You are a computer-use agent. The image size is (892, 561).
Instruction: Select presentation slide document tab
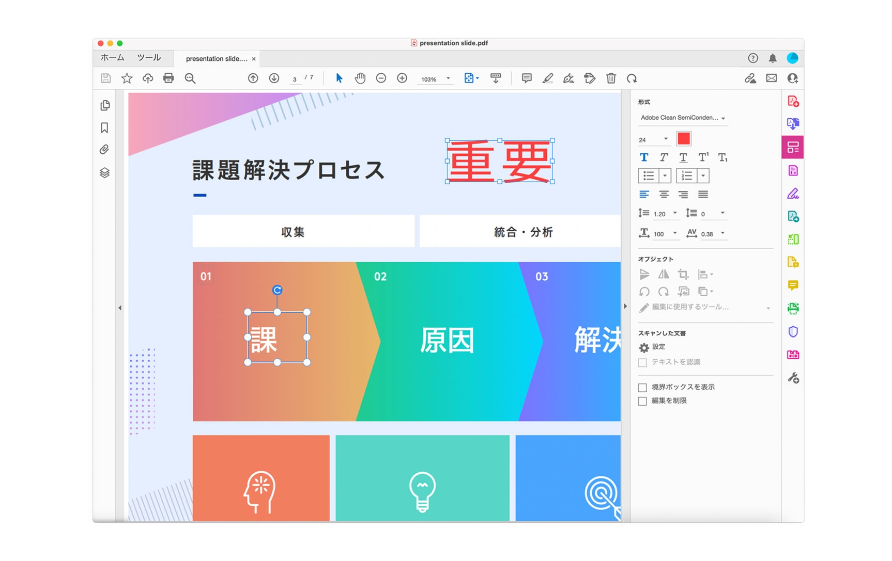tap(217, 59)
